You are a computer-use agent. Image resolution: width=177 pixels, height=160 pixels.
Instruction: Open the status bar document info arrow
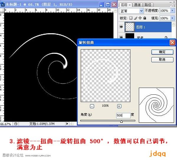67,124
